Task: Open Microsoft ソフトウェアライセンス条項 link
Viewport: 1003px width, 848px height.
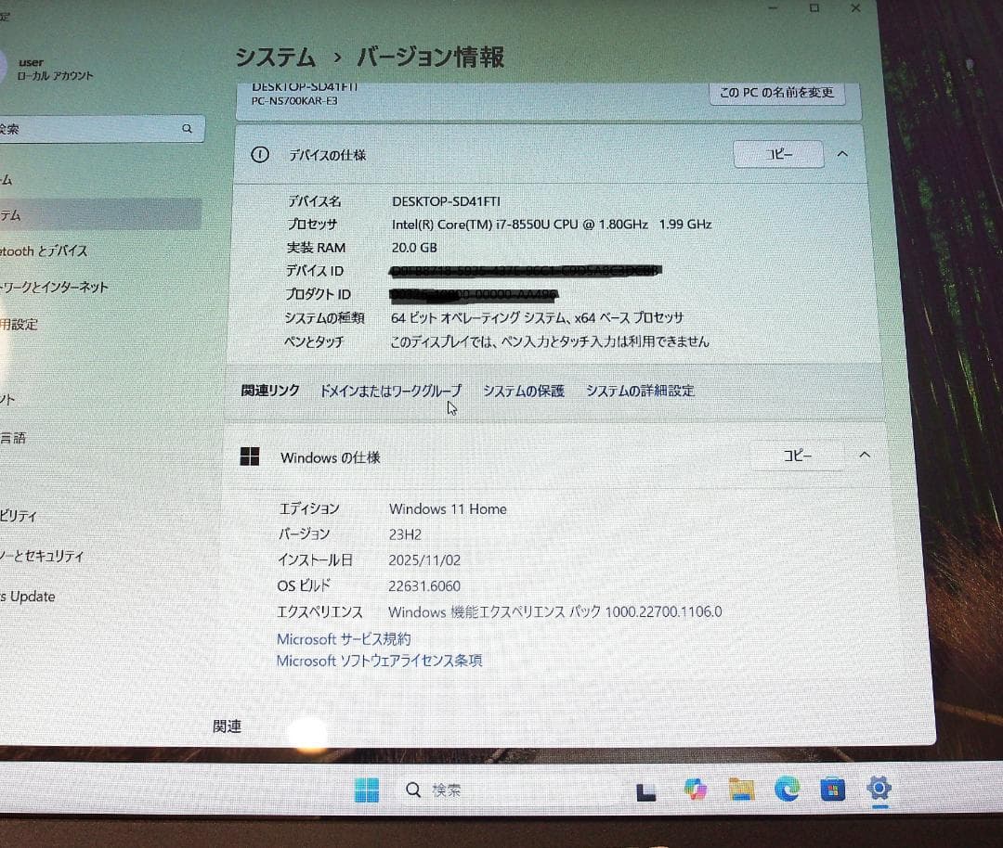Action: click(x=381, y=661)
